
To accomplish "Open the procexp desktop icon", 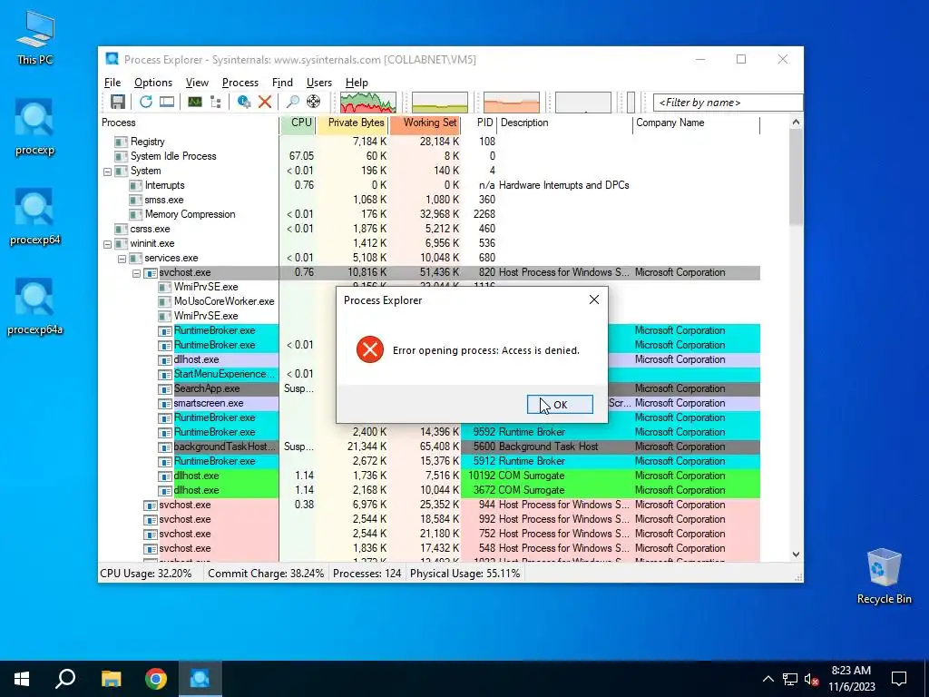I will point(34,127).
